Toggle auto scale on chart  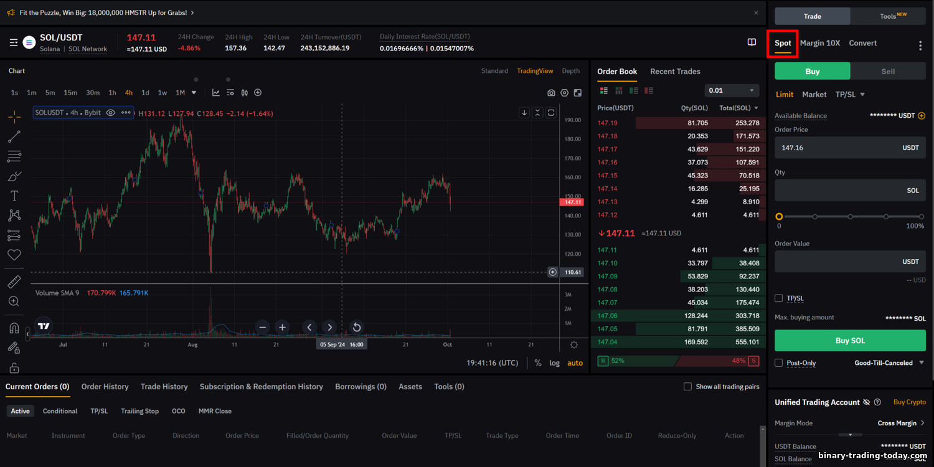coord(575,363)
